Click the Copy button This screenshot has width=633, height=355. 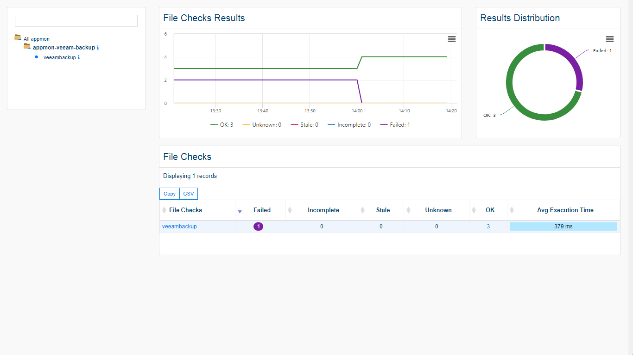170,194
